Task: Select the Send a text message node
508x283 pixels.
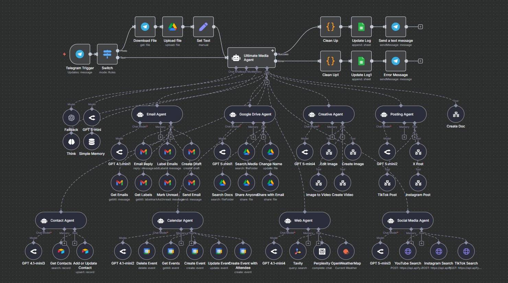Action: coord(395,27)
